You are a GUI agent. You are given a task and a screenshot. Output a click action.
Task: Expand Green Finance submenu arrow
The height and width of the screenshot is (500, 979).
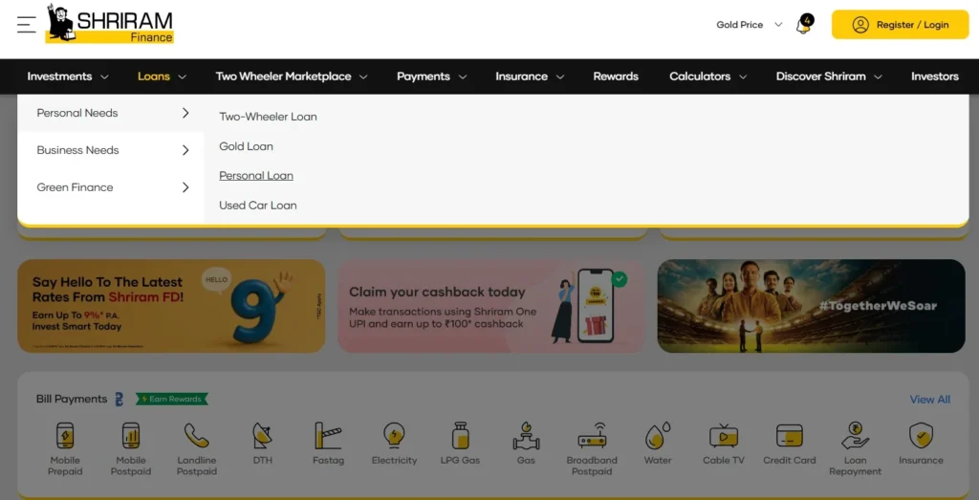coord(185,187)
